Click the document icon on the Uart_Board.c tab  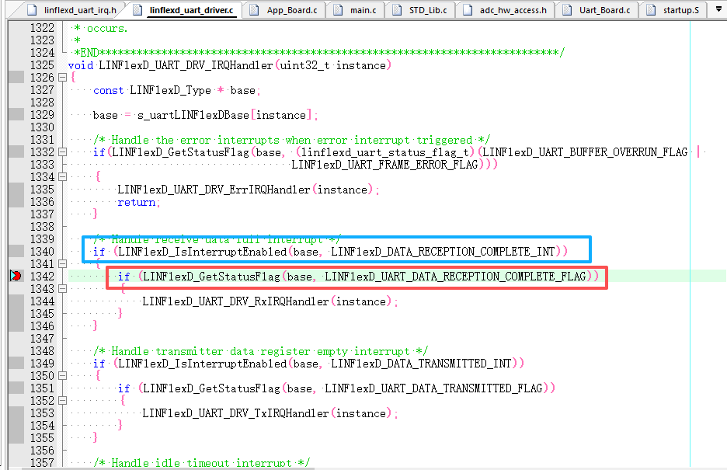pyautogui.click(x=565, y=10)
